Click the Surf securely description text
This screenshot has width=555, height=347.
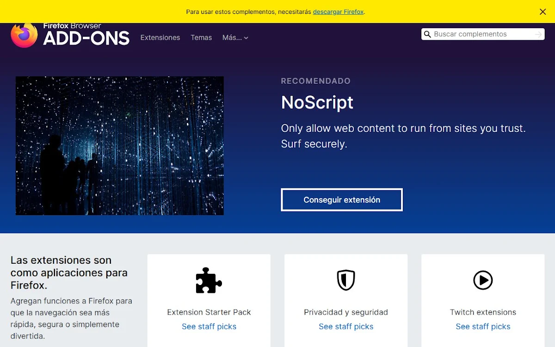pos(403,136)
